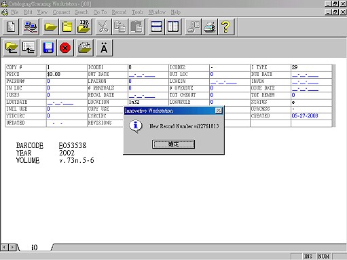347x260 pixels.
Task: Click the Connect networked computers icon
Action: click(31, 26)
